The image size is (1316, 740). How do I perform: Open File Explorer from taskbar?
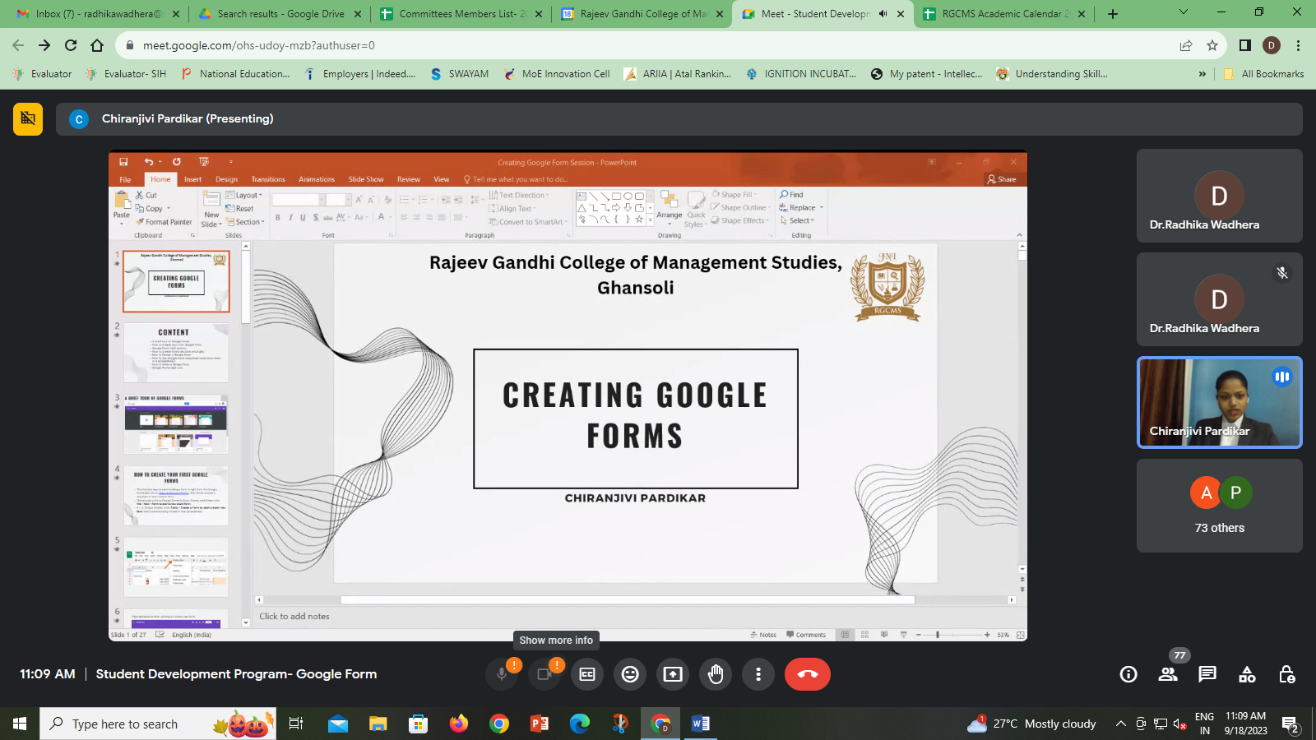coord(378,724)
